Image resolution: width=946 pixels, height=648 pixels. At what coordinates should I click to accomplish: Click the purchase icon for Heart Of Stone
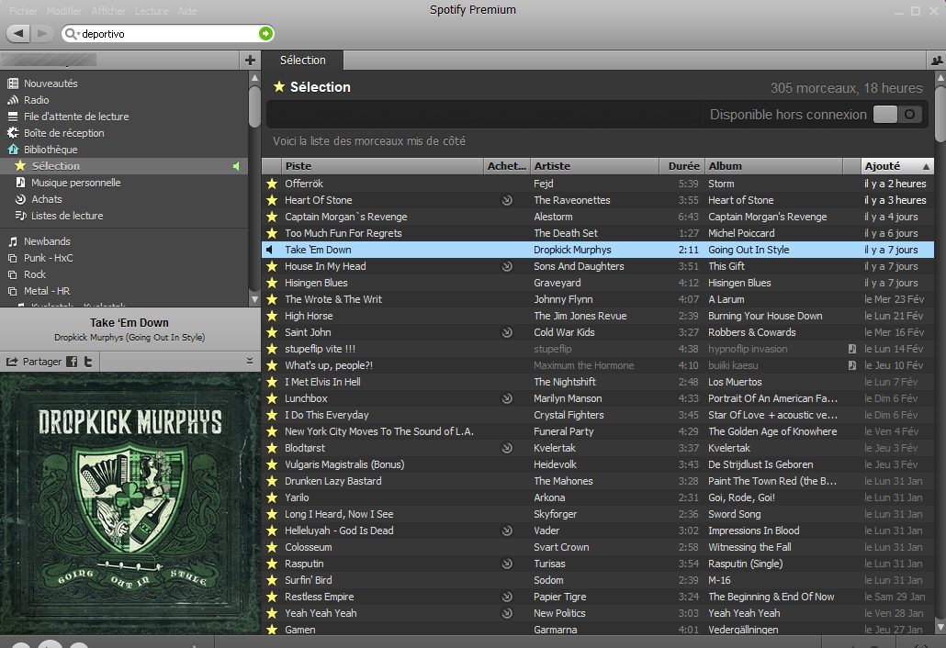(506, 200)
